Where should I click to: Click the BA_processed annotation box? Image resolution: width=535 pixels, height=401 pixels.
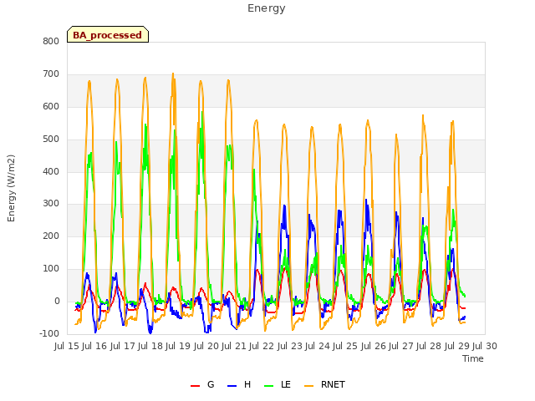pos(108,34)
